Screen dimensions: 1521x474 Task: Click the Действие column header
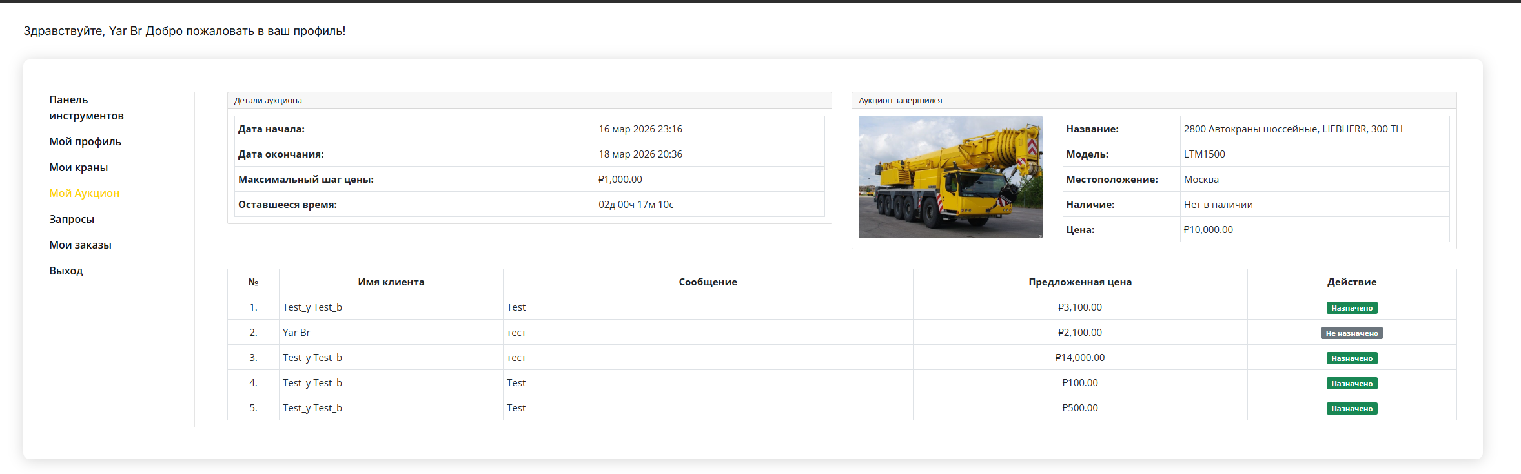pos(1351,282)
